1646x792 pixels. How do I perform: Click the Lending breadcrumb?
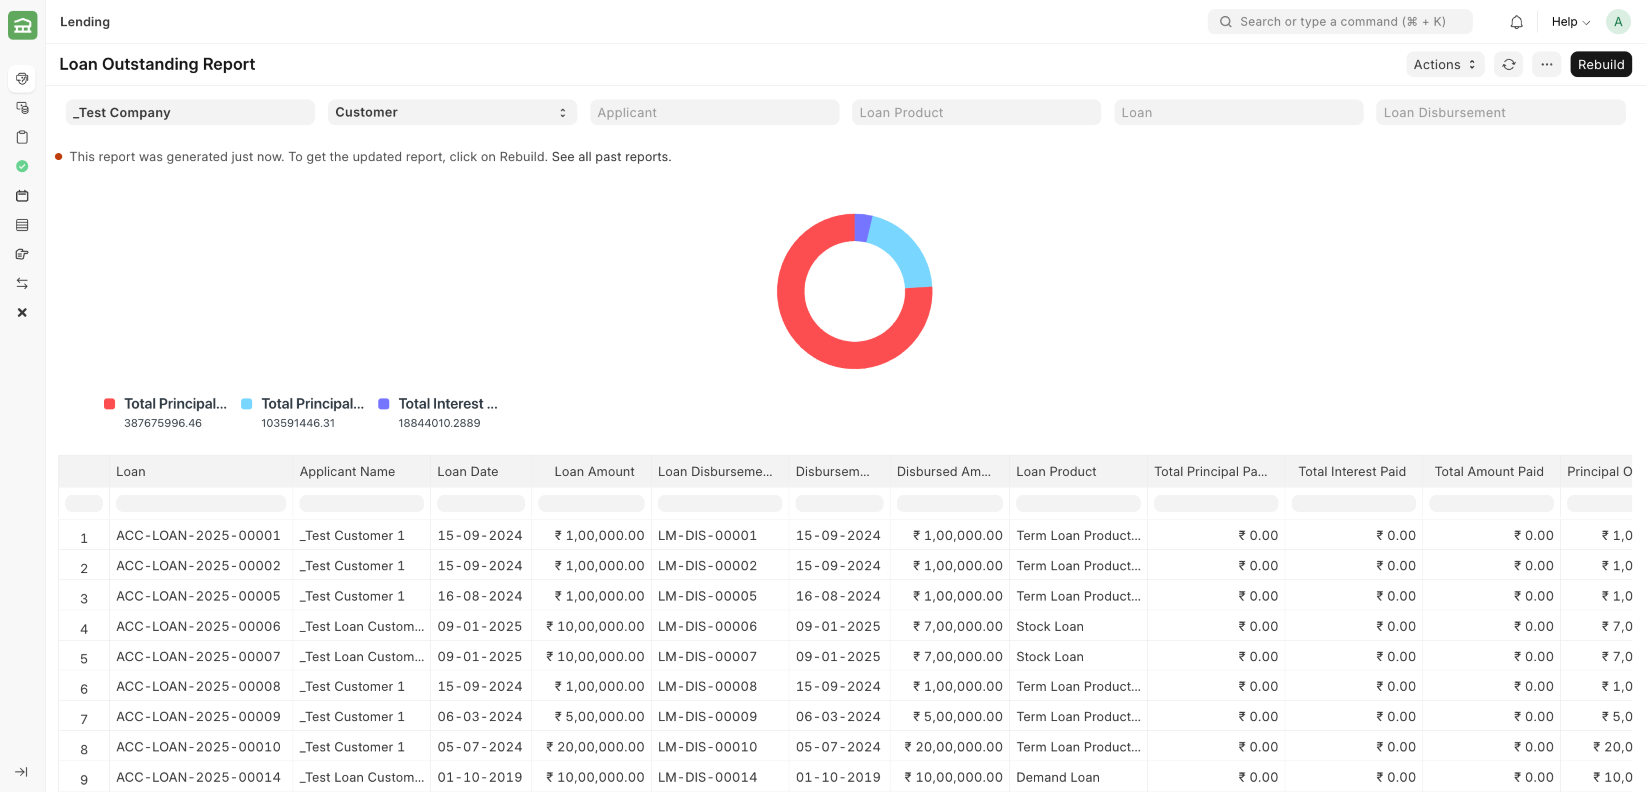tap(85, 22)
